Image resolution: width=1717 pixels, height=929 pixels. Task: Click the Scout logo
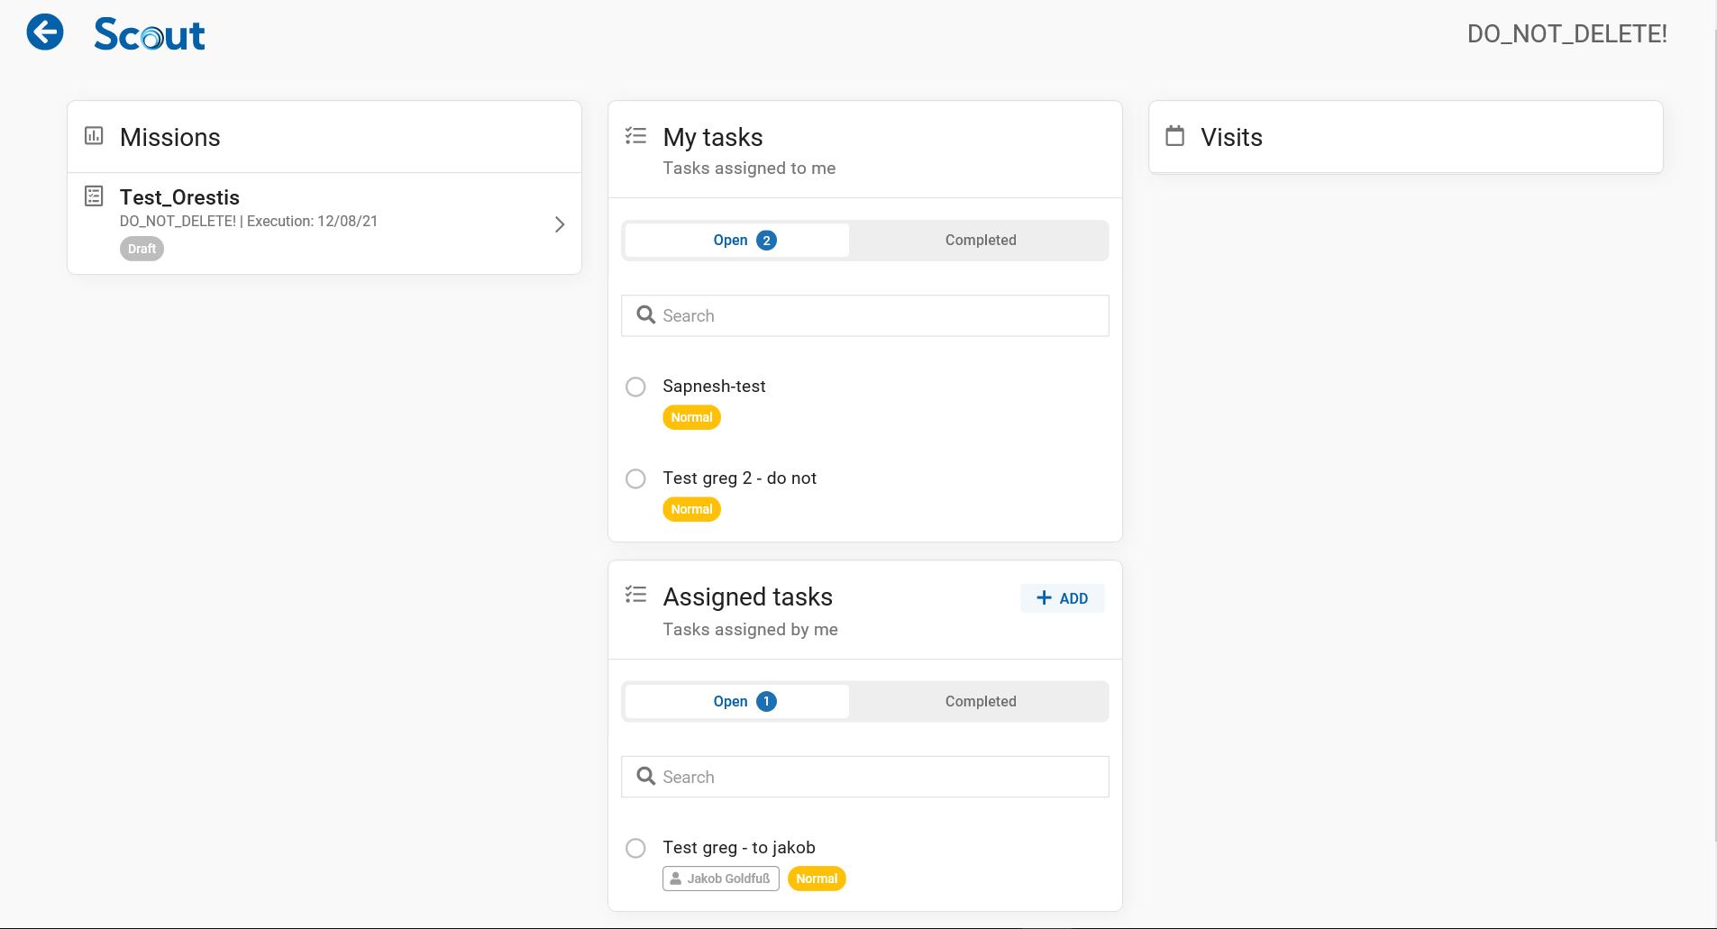(150, 34)
